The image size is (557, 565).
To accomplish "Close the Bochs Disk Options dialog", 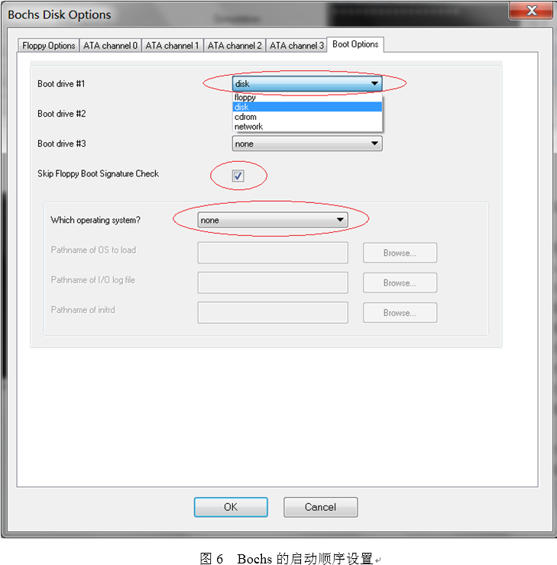I will 531,11.
